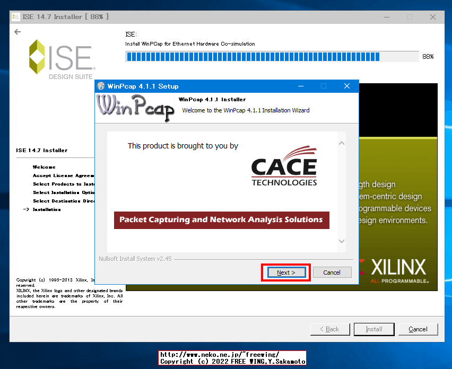Click the Packet Capturing Solutions banner
Screen dimensions: 452x369
coord(221,220)
